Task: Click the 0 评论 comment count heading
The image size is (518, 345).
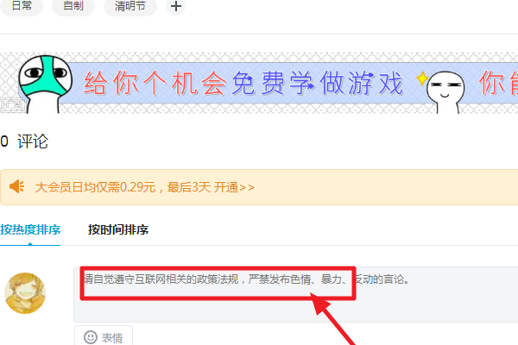Action: [24, 141]
